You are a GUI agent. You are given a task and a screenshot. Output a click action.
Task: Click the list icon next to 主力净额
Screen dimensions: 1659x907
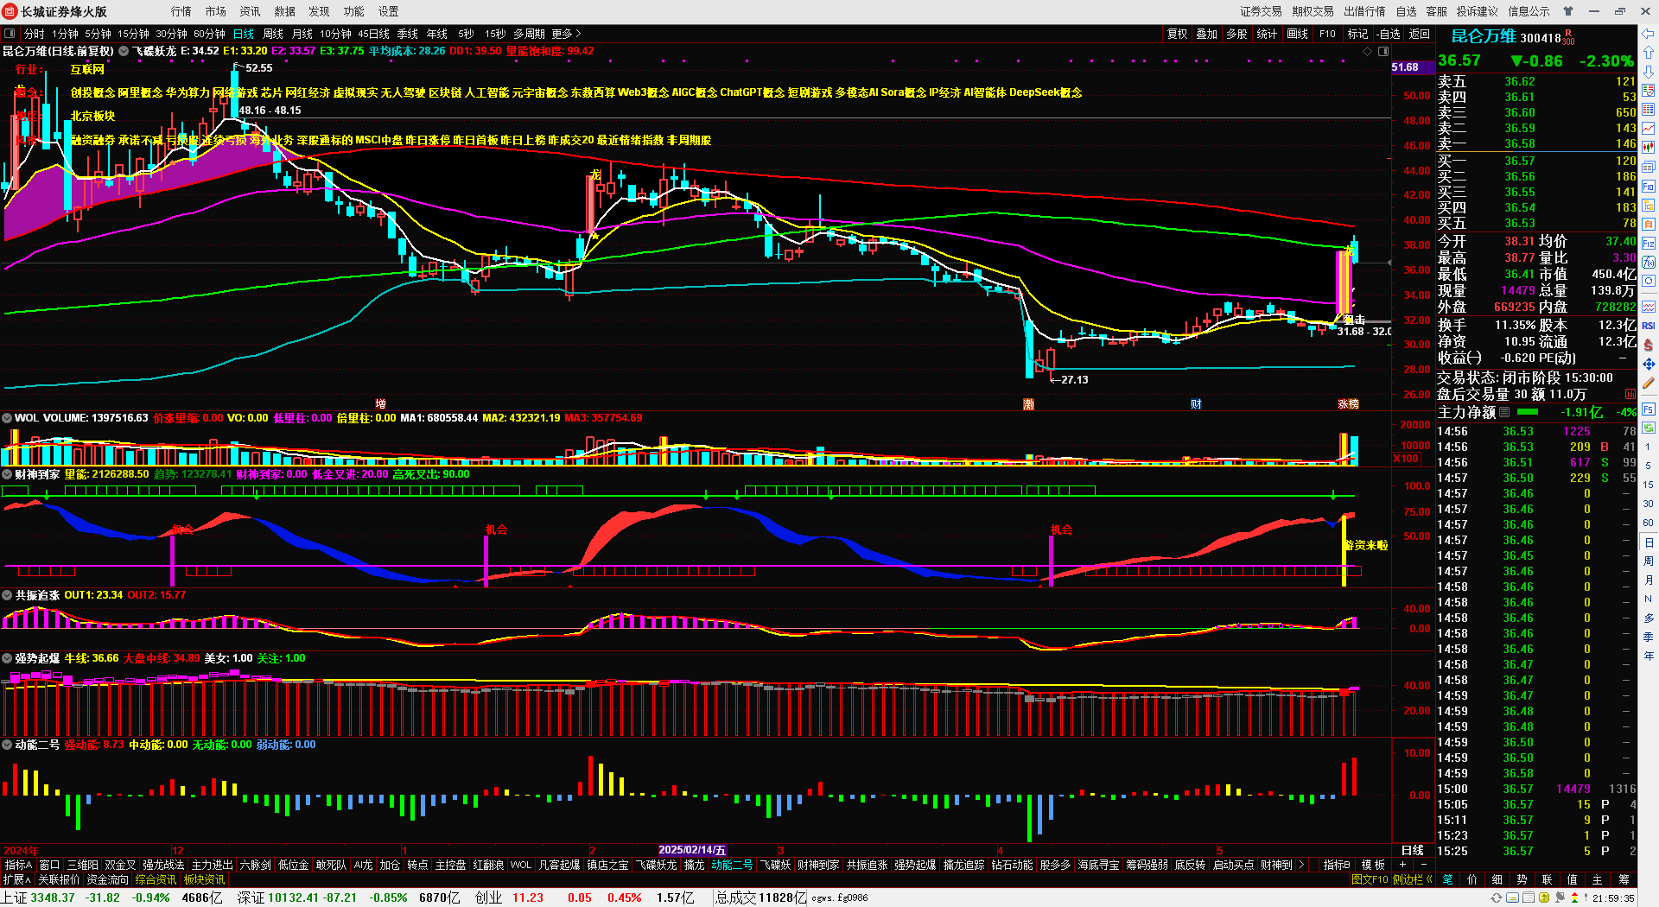pyautogui.click(x=1504, y=412)
